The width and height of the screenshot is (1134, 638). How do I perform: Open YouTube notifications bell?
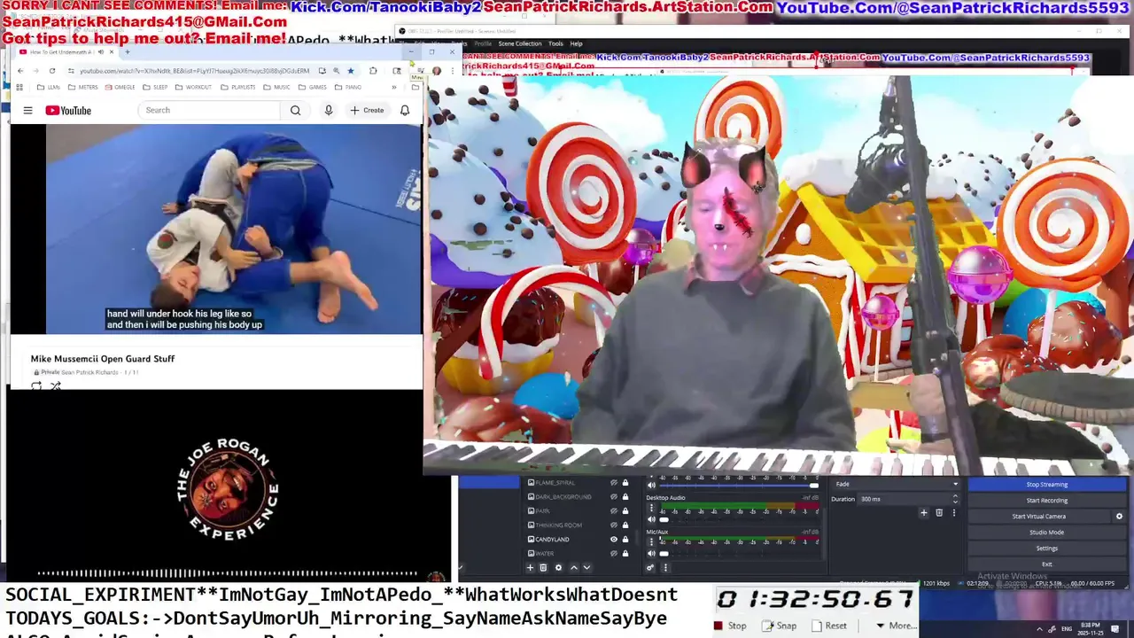point(405,110)
